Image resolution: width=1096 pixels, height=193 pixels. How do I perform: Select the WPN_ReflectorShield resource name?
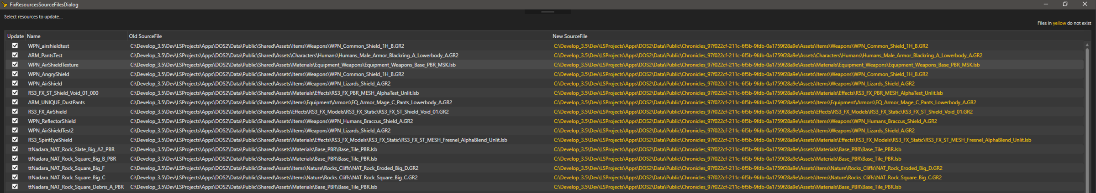(52, 121)
